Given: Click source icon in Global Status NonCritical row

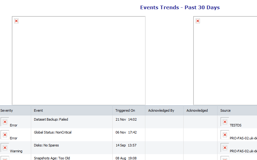Looking at the screenshot, I should click(225, 135).
